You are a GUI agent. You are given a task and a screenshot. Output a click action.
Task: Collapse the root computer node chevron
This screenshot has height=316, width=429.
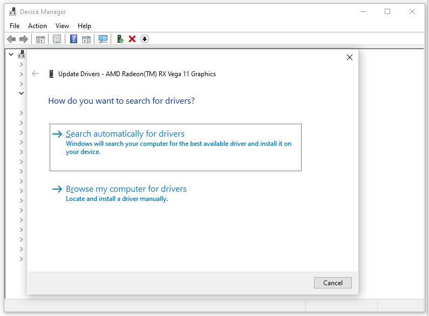[11, 54]
